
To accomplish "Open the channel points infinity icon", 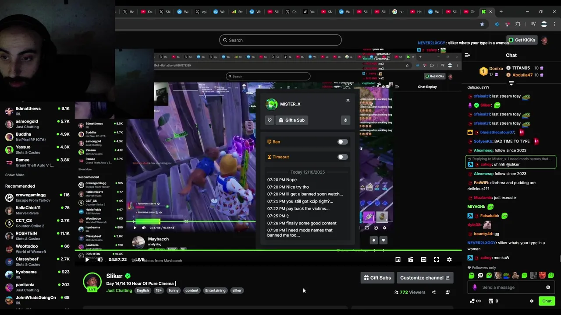I will tap(476, 301).
